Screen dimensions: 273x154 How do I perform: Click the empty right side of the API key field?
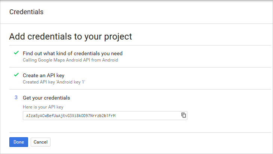click(x=148, y=116)
